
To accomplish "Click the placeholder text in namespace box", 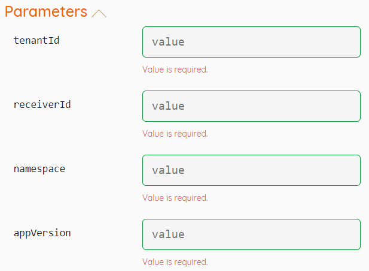I will [168, 170].
